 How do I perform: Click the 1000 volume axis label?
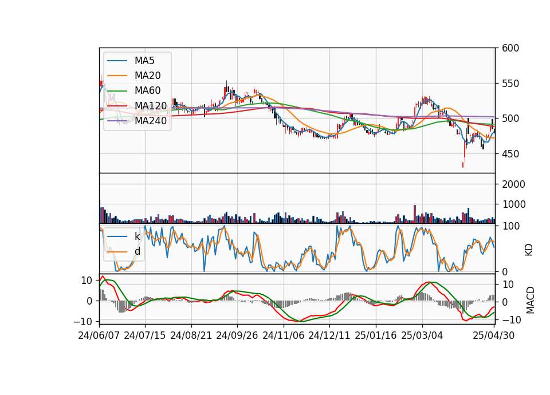click(x=513, y=204)
